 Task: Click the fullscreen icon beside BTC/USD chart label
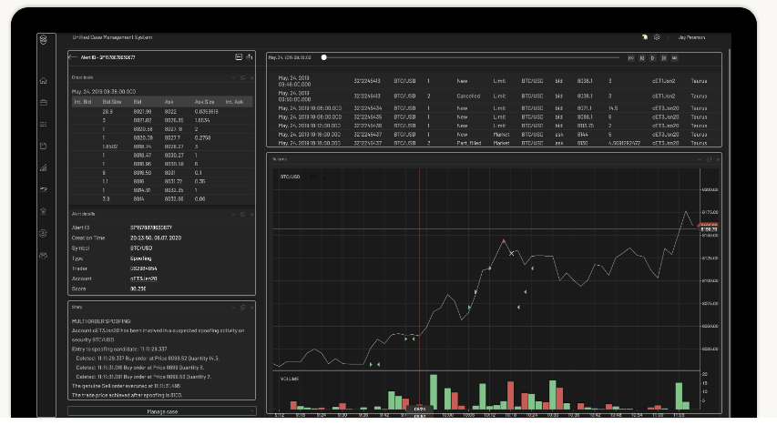coord(313,177)
